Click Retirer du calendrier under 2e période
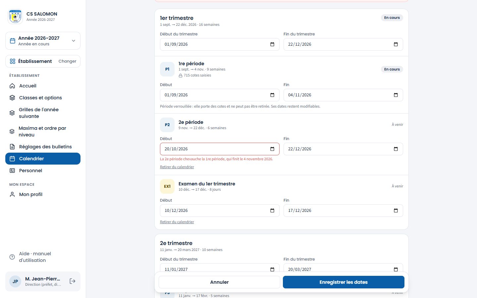This screenshot has width=477, height=298. pyautogui.click(x=177, y=167)
